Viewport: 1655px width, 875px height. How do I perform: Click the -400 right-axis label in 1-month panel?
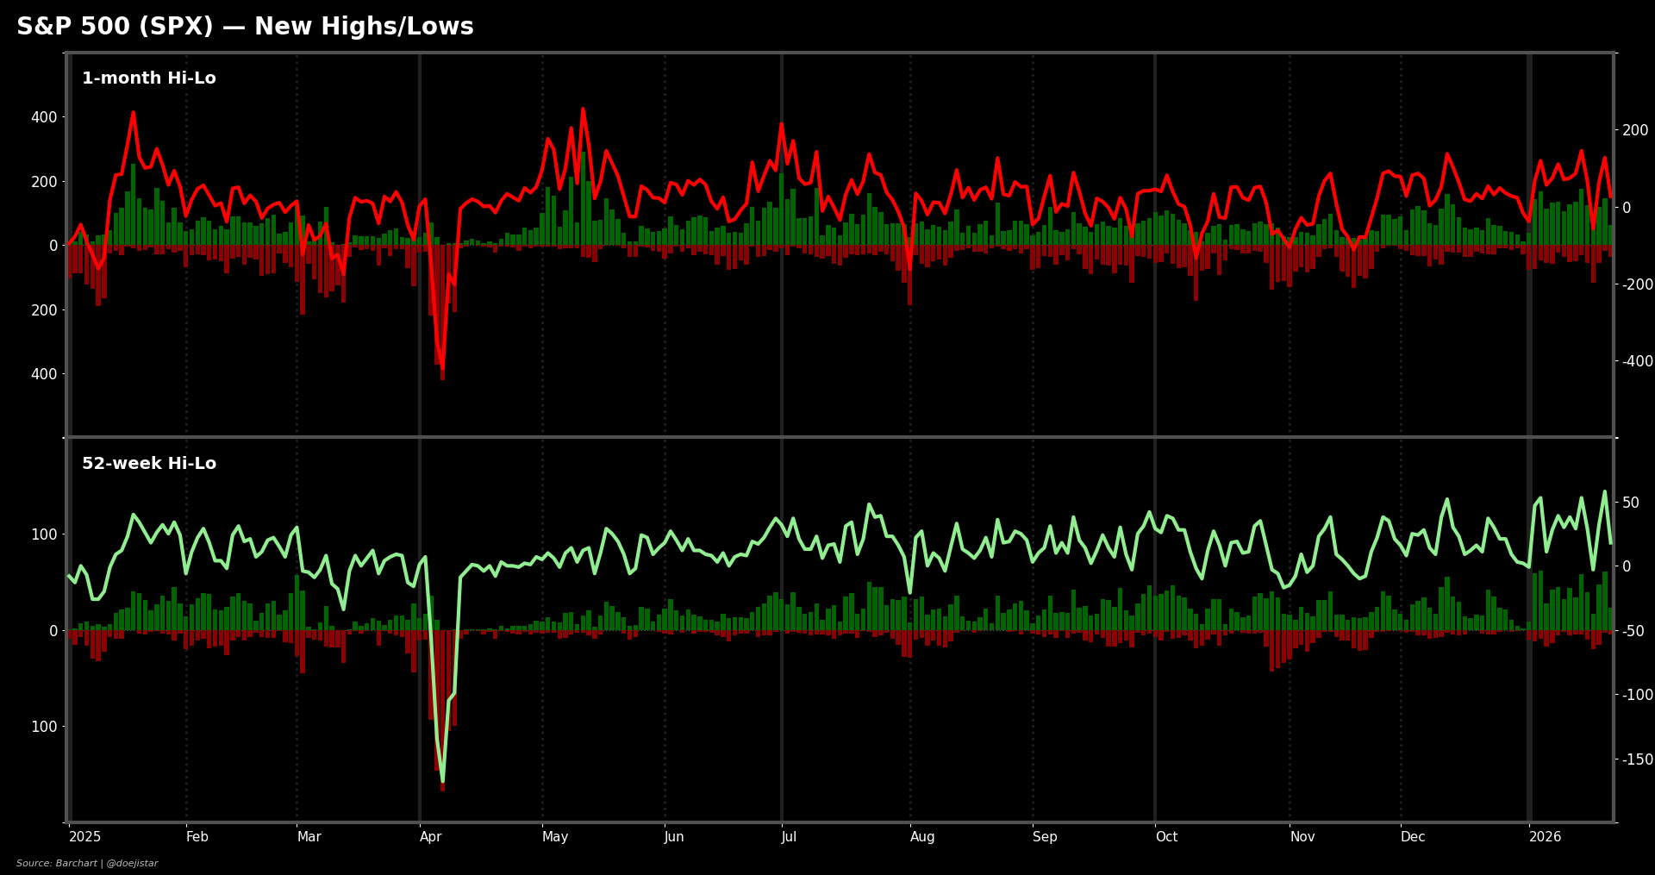[1637, 361]
